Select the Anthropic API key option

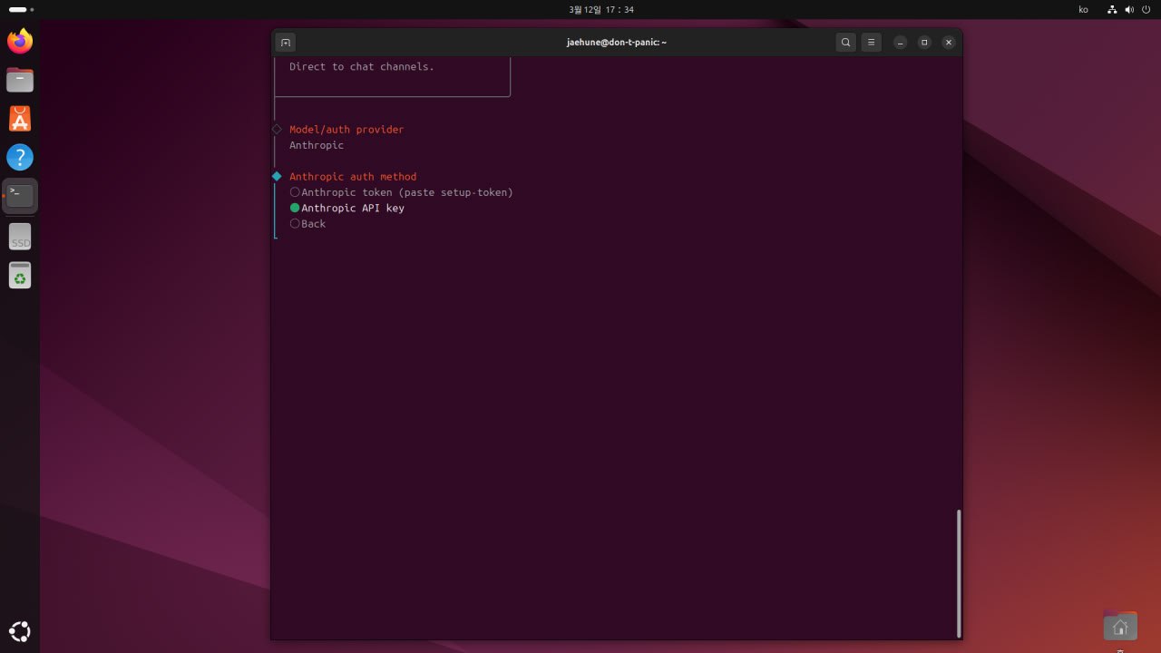point(352,208)
